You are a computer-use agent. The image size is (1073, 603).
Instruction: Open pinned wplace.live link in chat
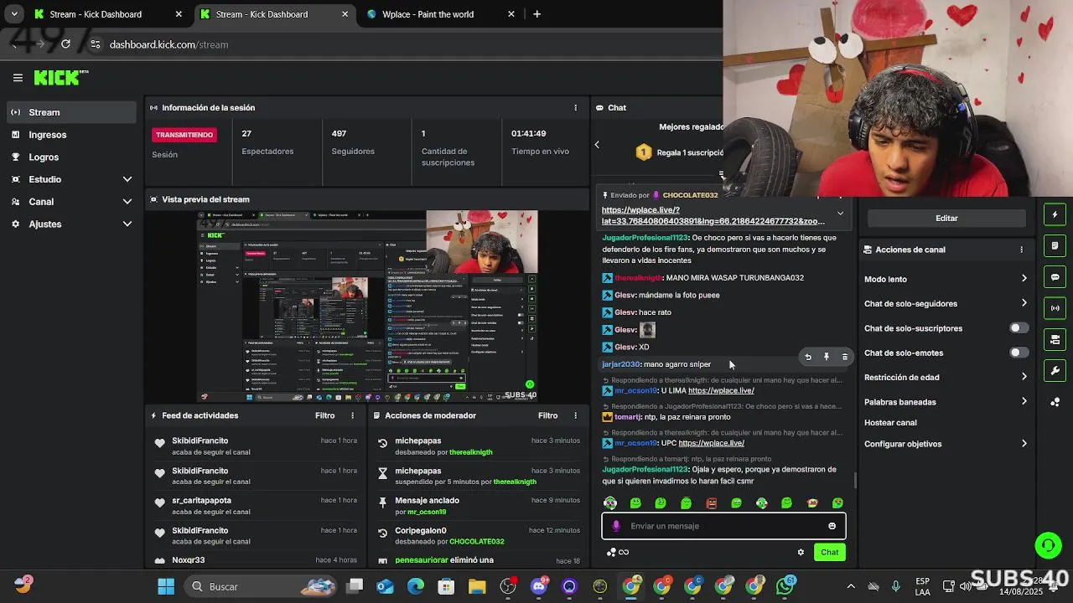[x=713, y=215]
